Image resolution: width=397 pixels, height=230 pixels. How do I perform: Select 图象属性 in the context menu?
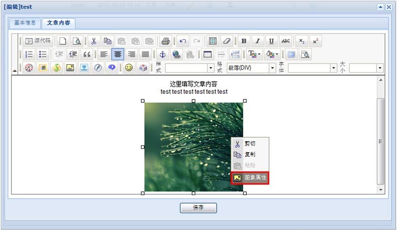pyautogui.click(x=250, y=178)
